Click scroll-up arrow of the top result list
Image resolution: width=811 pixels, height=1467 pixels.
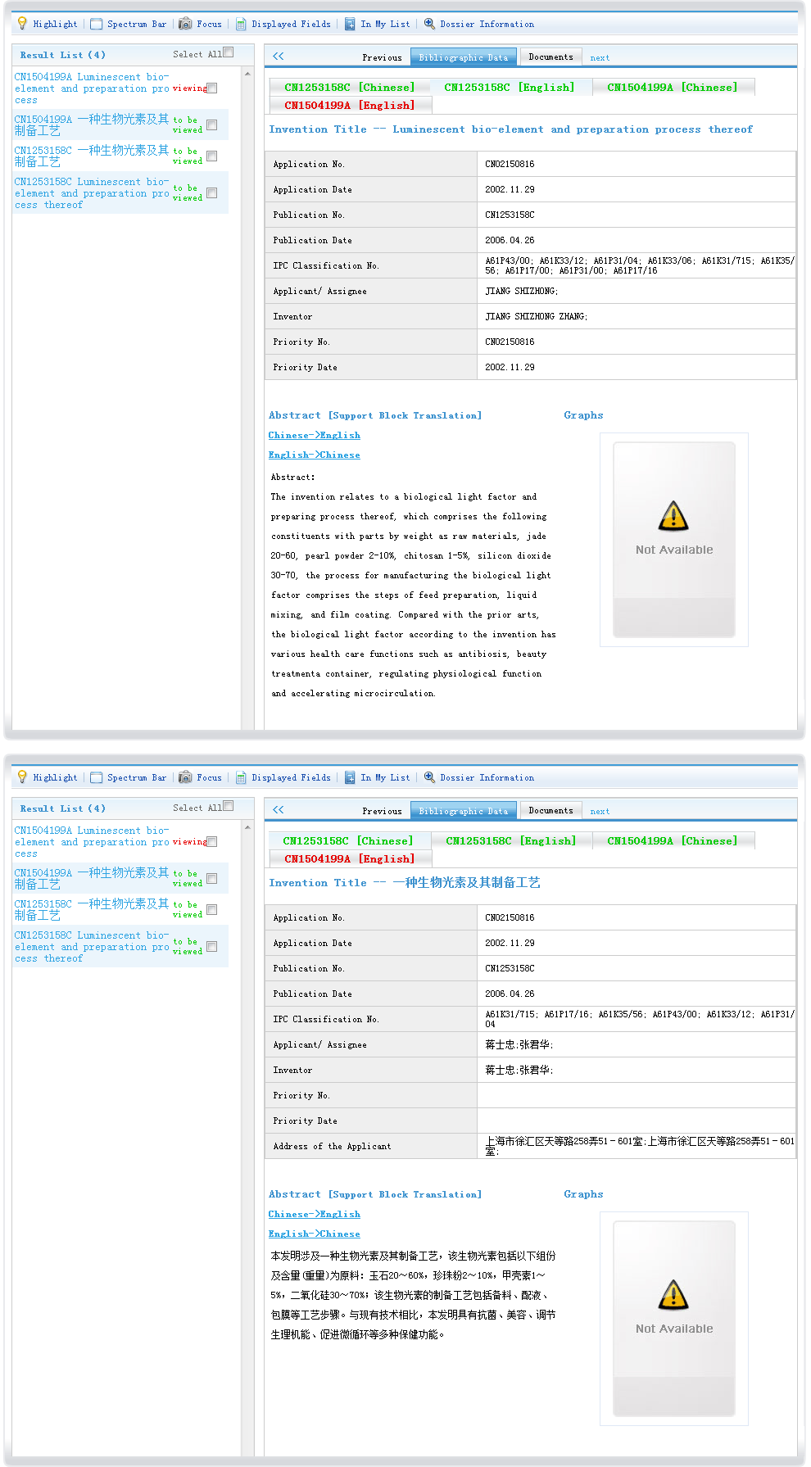coord(247,74)
